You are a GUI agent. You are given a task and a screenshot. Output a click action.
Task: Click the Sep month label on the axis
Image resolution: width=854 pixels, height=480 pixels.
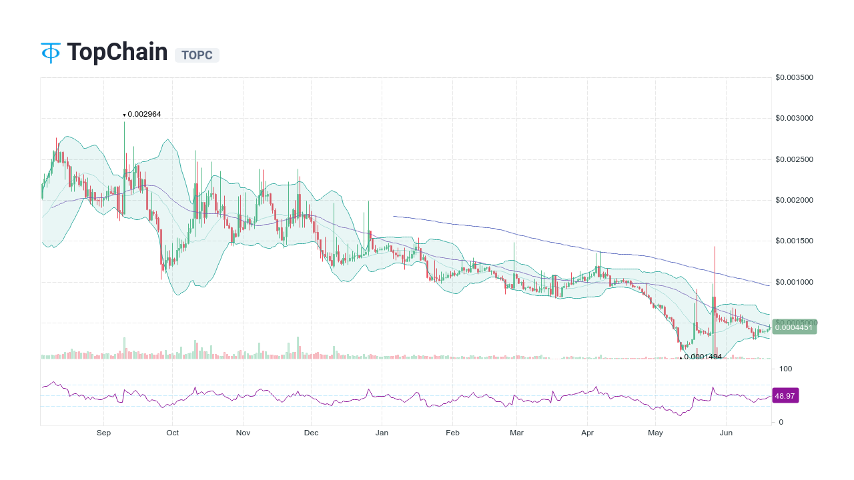click(x=103, y=433)
